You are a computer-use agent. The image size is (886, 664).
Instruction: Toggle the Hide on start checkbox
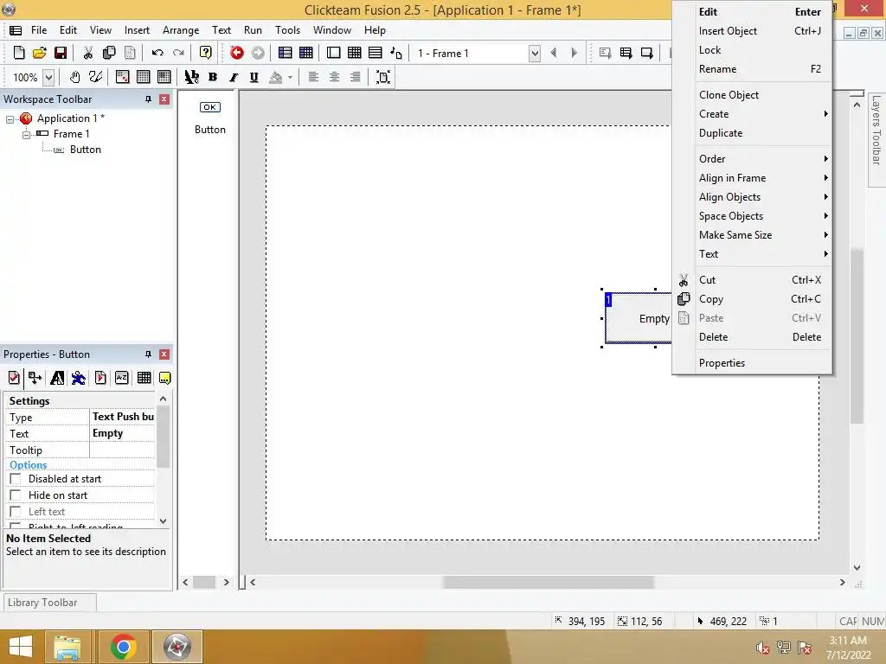pyautogui.click(x=16, y=495)
